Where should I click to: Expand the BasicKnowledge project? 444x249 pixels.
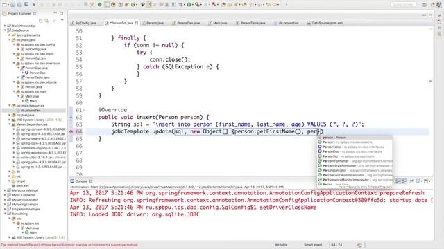coord(5,26)
